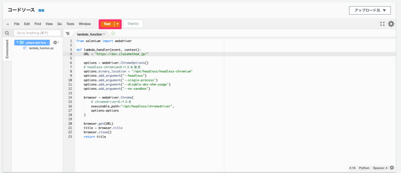Collapse the menu bar with the up arrow
401x173 pixels.
(x=7, y=24)
